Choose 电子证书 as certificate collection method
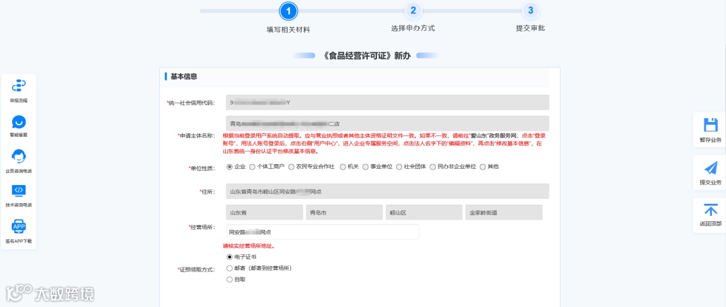 229,257
